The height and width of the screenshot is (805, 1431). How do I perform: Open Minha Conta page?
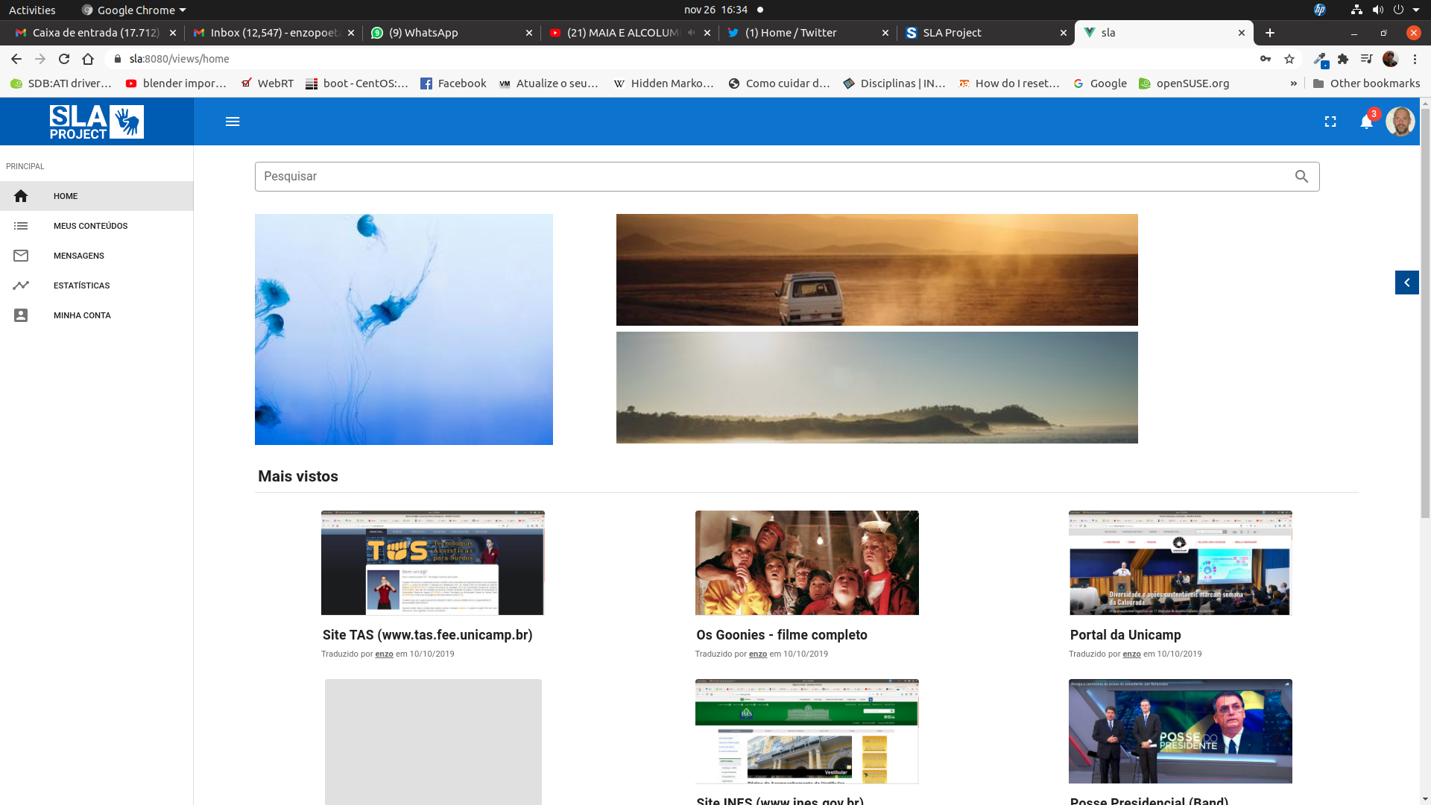[x=82, y=315]
